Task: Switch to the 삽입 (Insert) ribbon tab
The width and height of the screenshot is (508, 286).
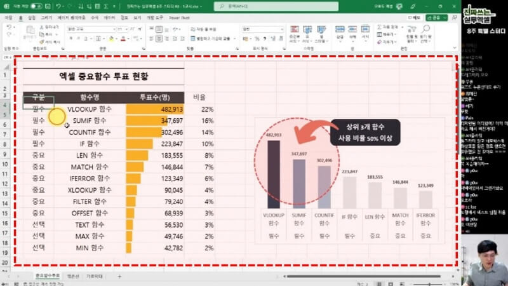Action: pyautogui.click(x=32, y=18)
